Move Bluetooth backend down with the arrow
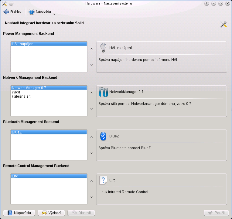The height and width of the screenshot is (219, 232). (x=92, y=153)
